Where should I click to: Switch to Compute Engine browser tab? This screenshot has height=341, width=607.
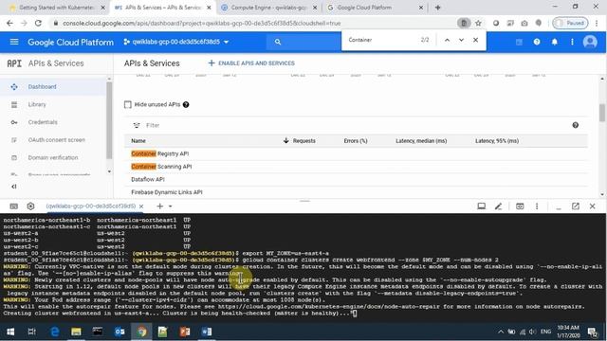point(268,8)
